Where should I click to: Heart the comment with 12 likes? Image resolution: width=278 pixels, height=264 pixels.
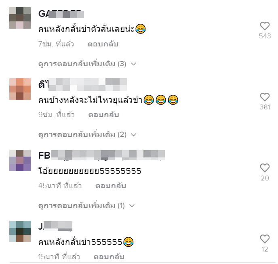coord(265,239)
